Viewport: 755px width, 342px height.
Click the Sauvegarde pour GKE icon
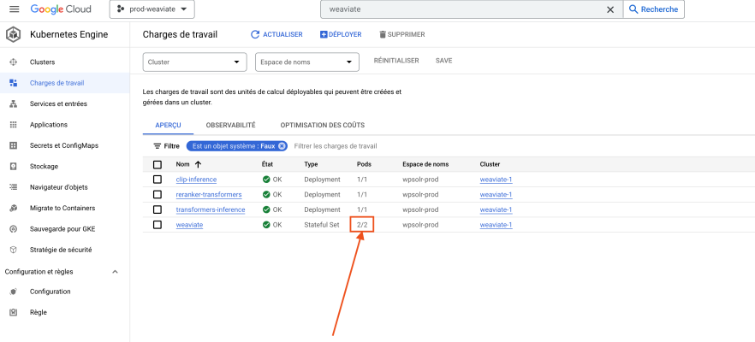tap(14, 229)
